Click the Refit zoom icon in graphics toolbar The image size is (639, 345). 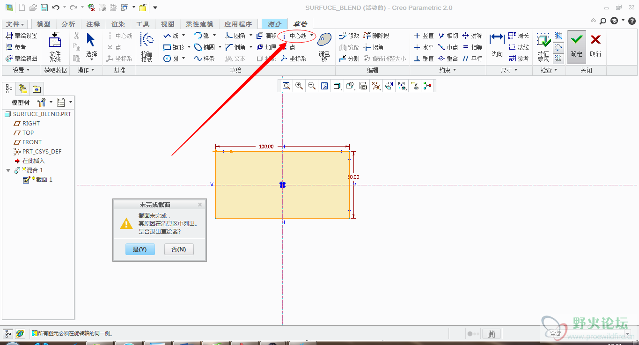coord(286,86)
